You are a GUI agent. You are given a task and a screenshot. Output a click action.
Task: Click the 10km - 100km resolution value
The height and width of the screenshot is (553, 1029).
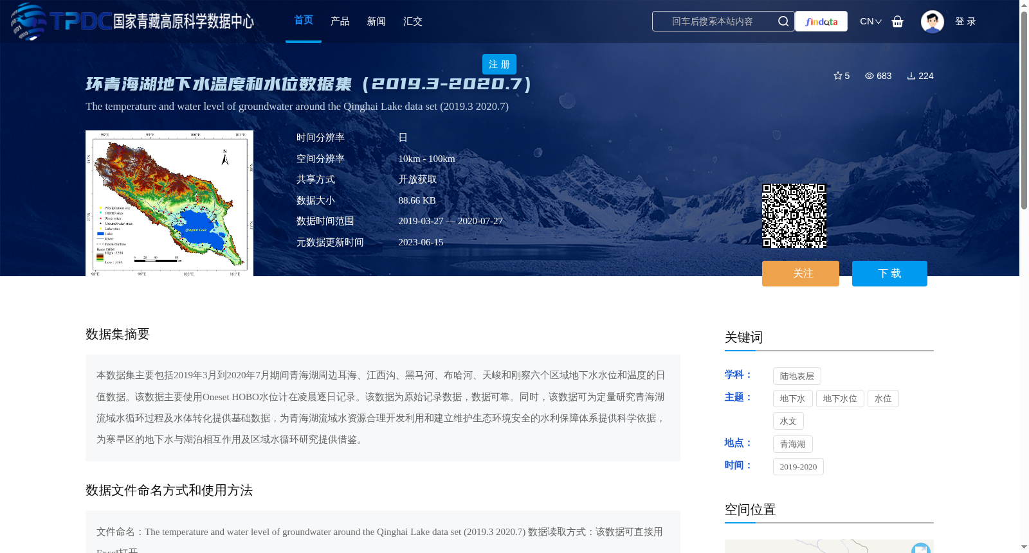(426, 159)
